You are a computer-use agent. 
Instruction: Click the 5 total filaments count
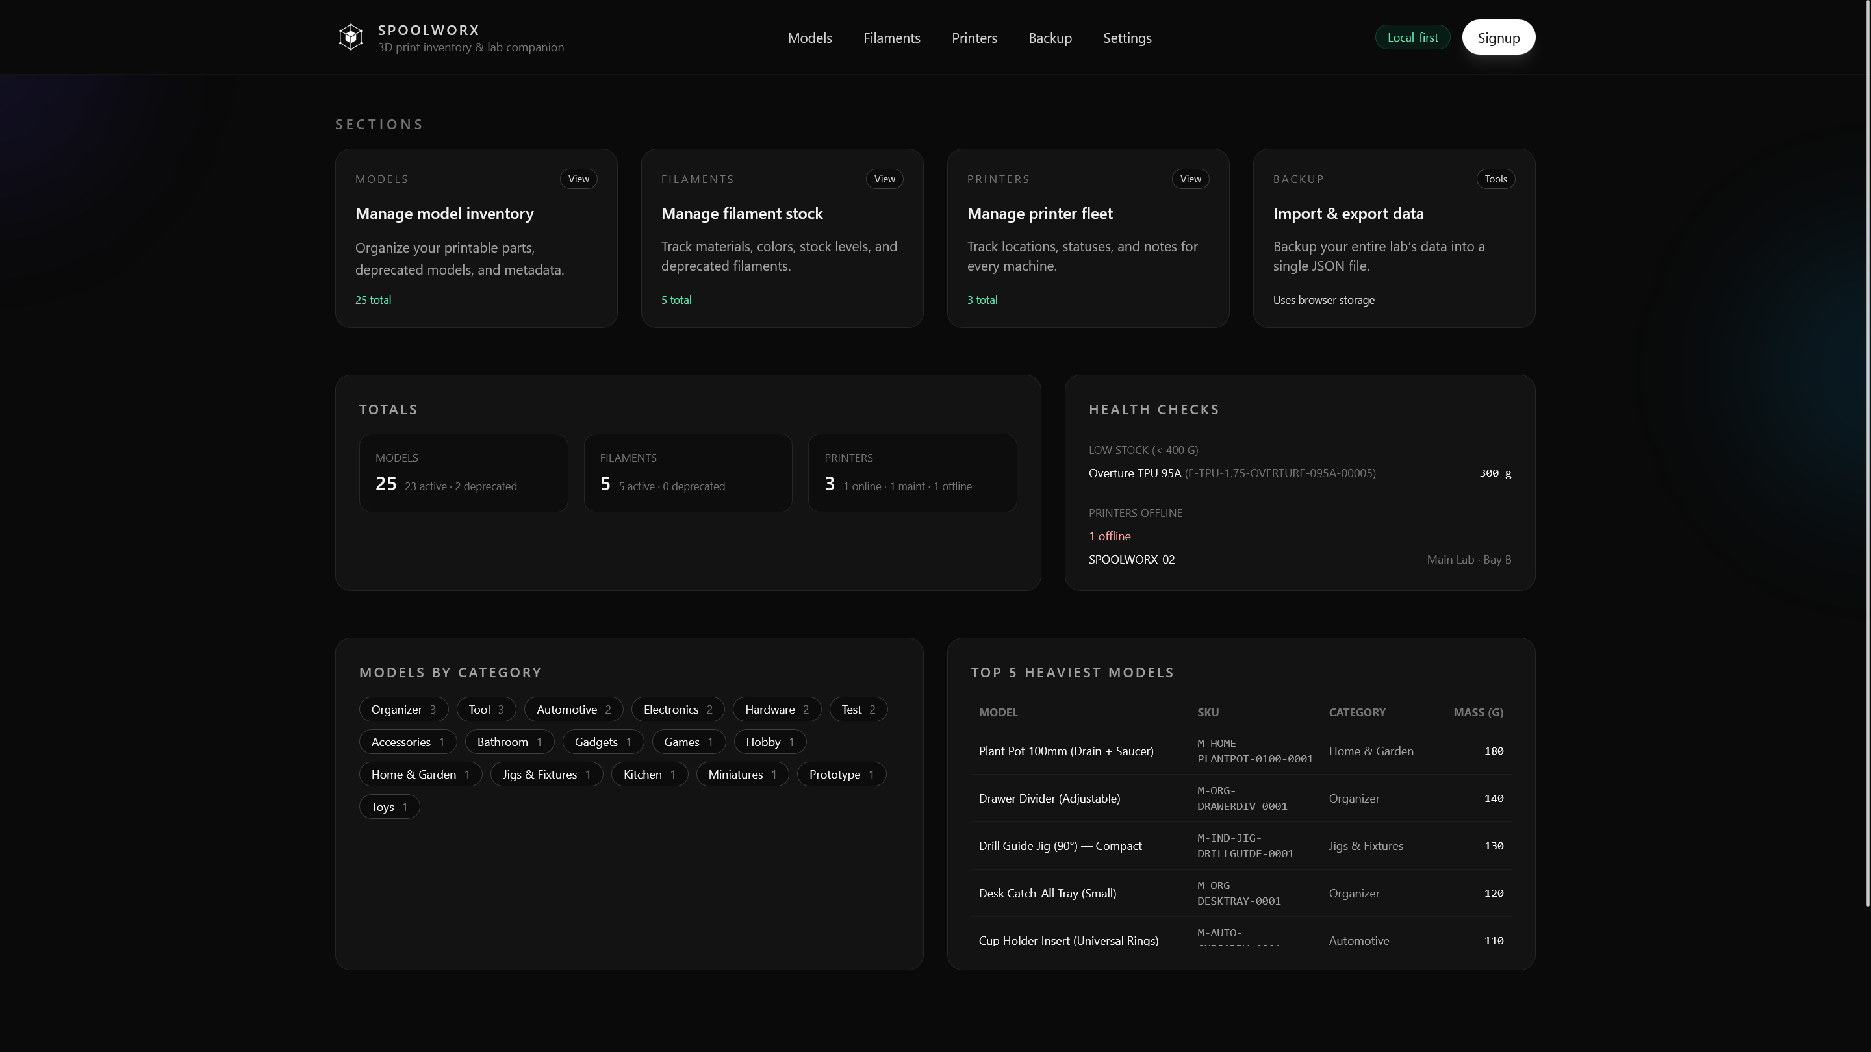click(x=676, y=300)
